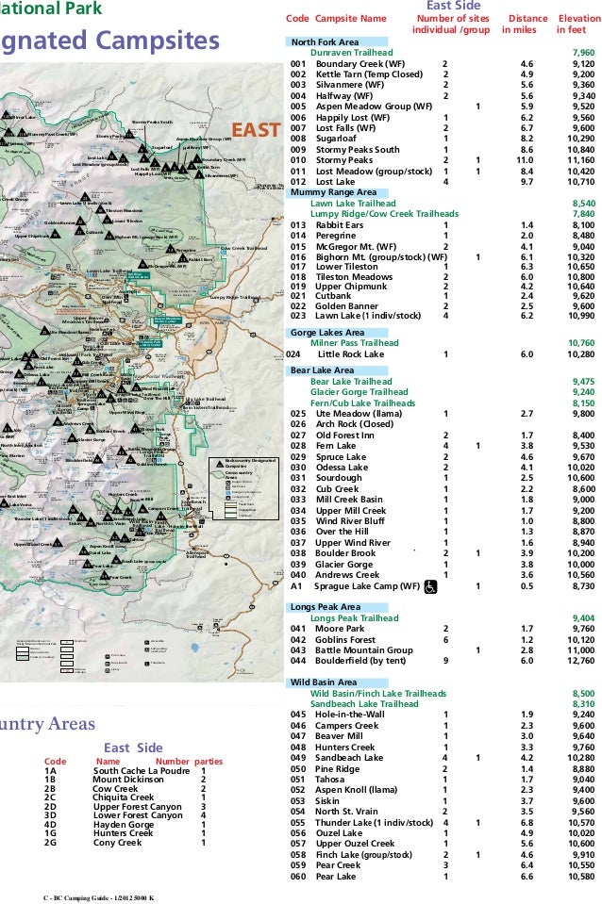Select the Bear Lake Area section header
Screen dimensions: 602x904
click(336, 370)
